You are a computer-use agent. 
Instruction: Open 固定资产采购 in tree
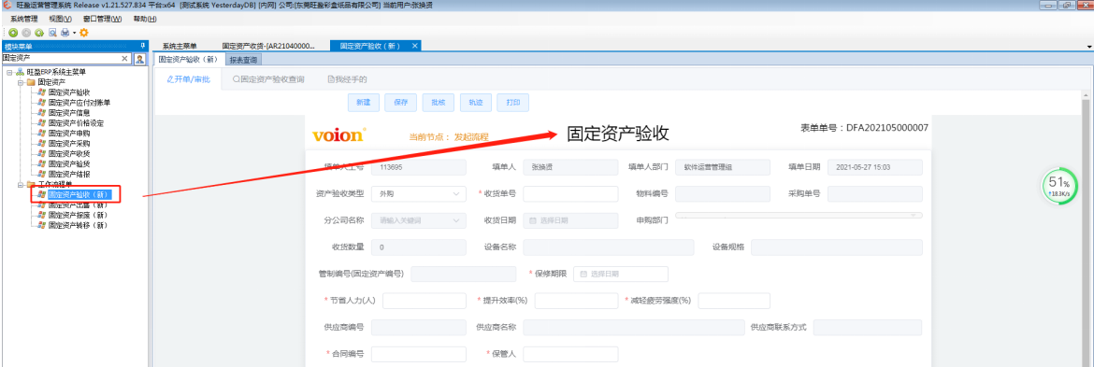[x=69, y=144]
